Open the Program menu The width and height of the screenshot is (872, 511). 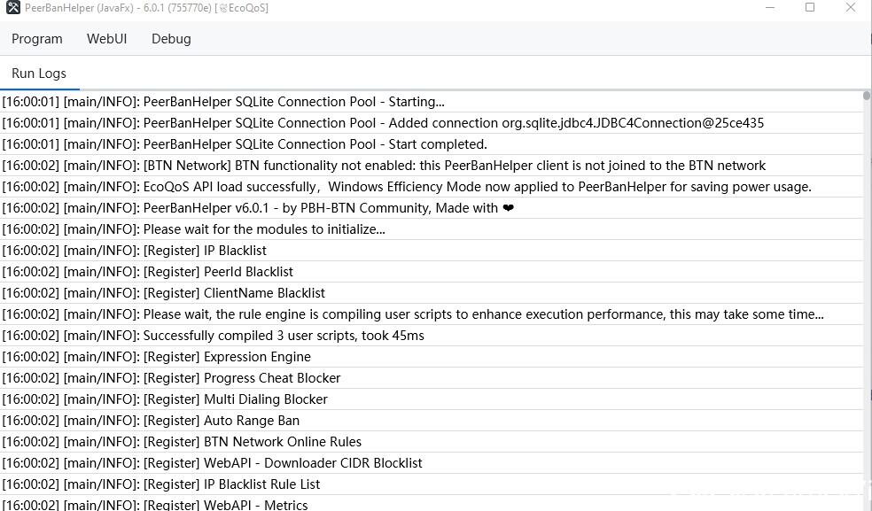tap(37, 39)
